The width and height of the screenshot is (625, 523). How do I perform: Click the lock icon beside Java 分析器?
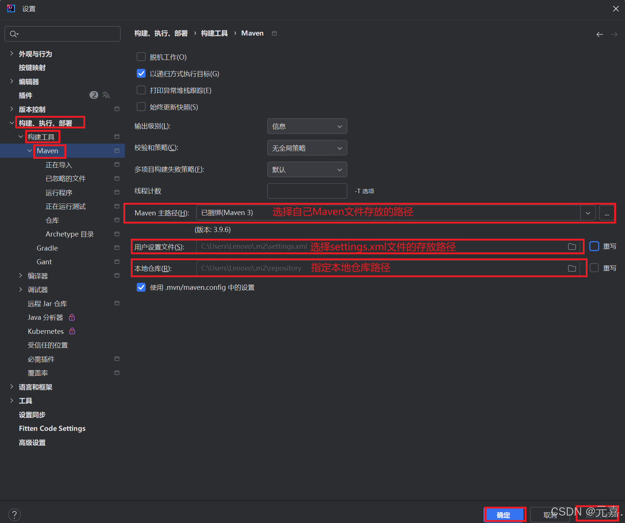coord(72,317)
